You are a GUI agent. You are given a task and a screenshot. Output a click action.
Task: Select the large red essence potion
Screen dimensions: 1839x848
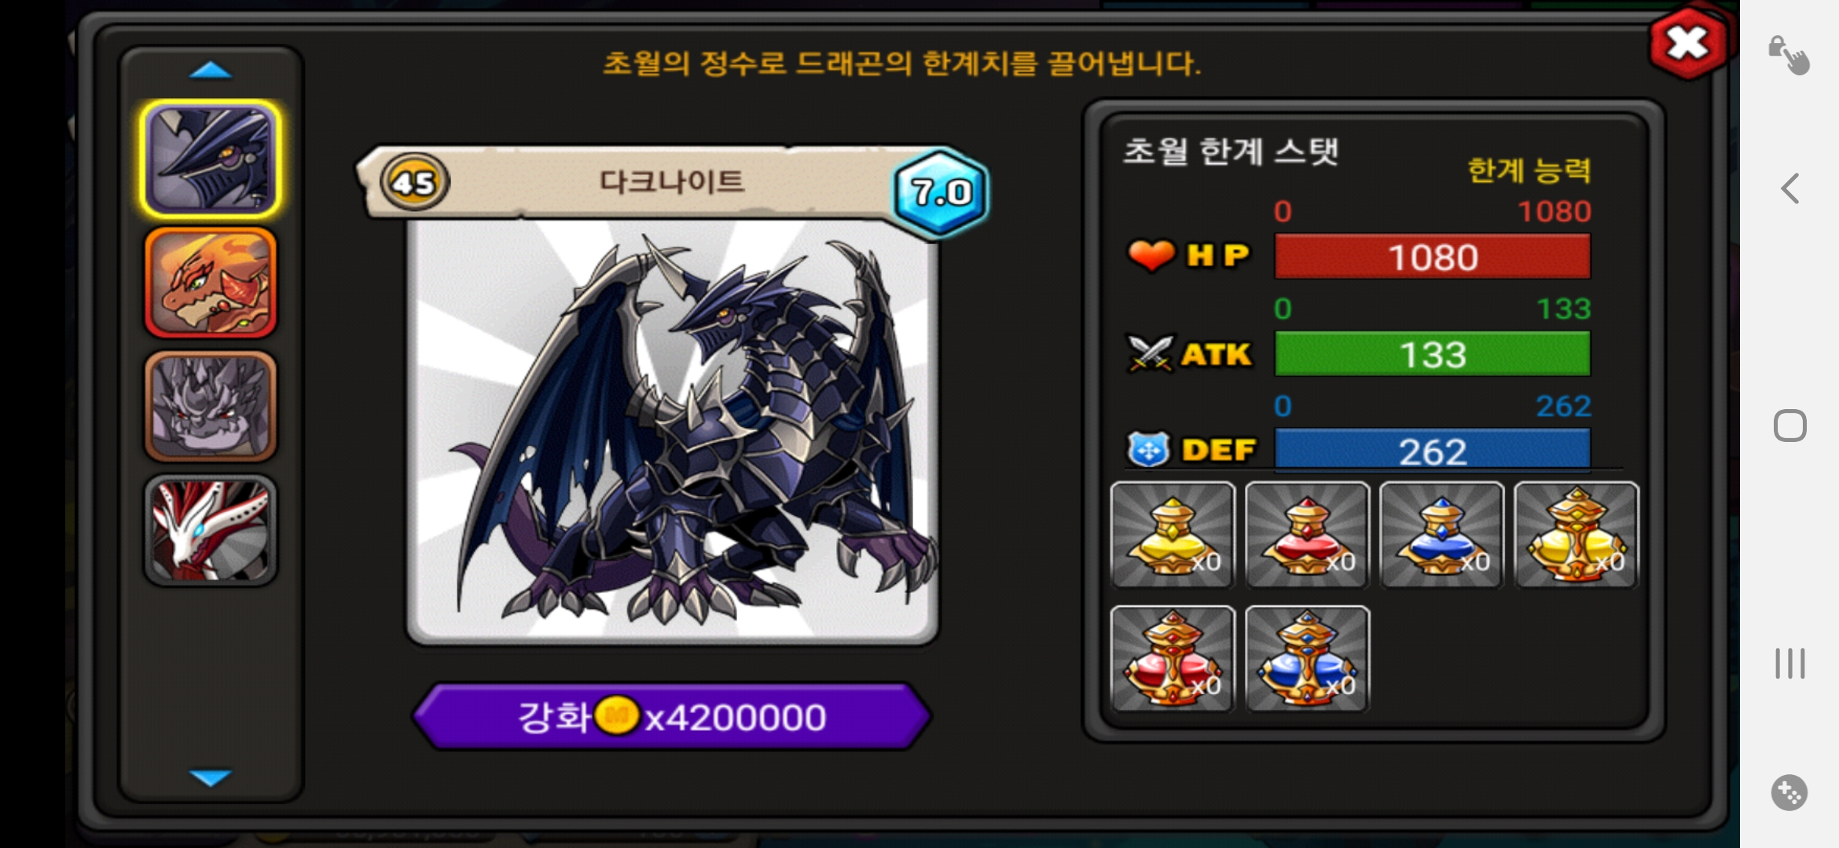point(1173,659)
